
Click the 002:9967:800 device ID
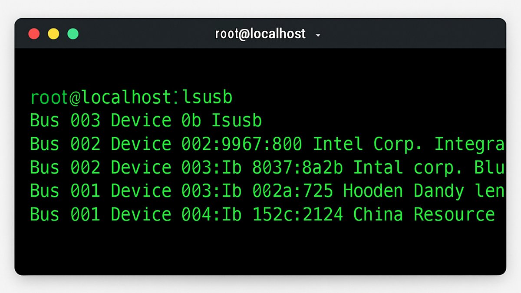(242, 144)
